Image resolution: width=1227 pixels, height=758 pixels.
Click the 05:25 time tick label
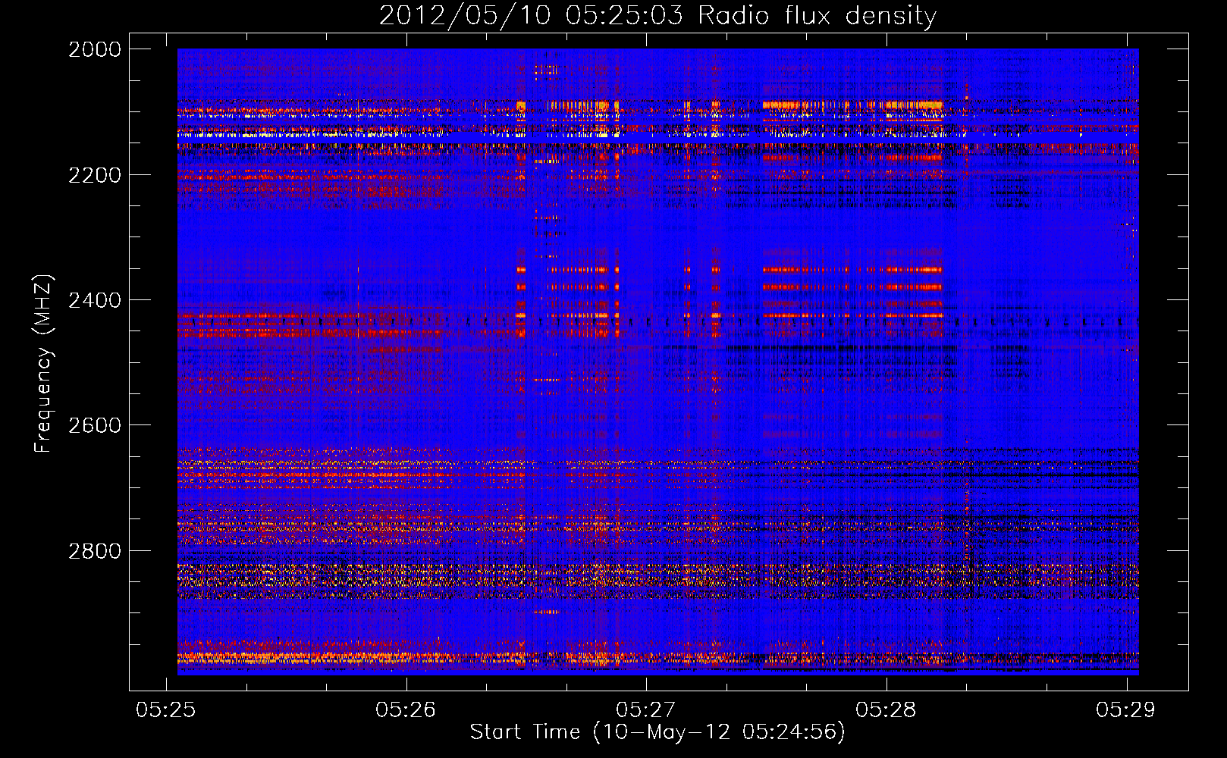click(165, 709)
